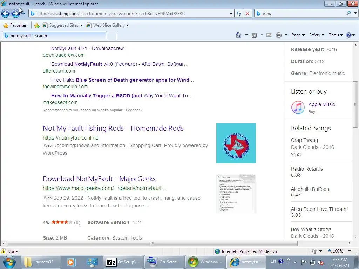Open Download NotMyFault - MajorGeeks result
Image resolution: width=359 pixels, height=269 pixels.
click(x=99, y=179)
